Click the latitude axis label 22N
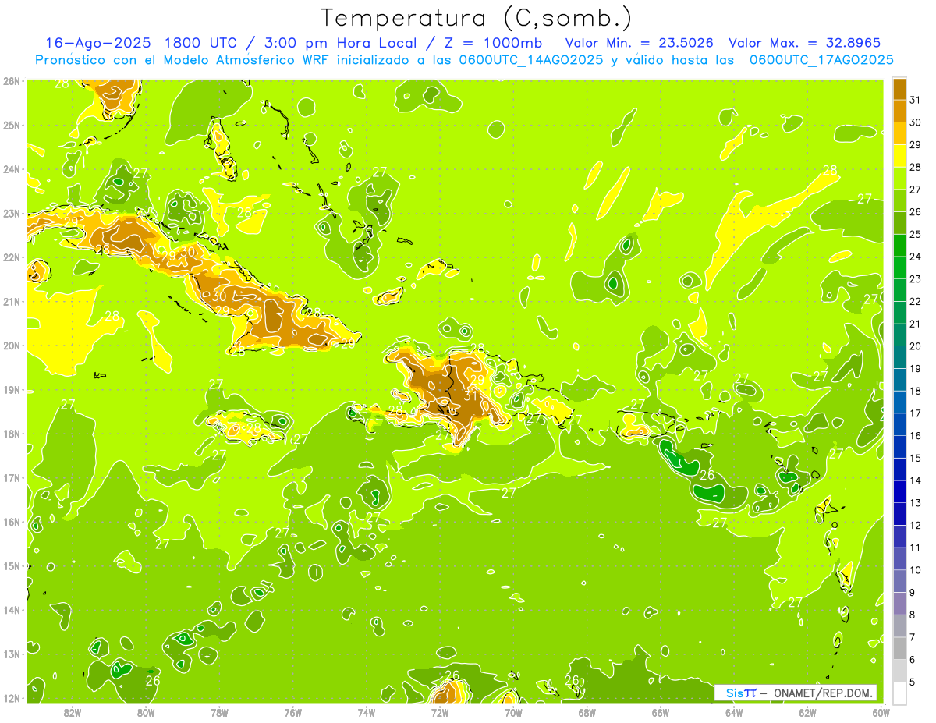Viewport: 936px width, 723px height. (x=12, y=257)
